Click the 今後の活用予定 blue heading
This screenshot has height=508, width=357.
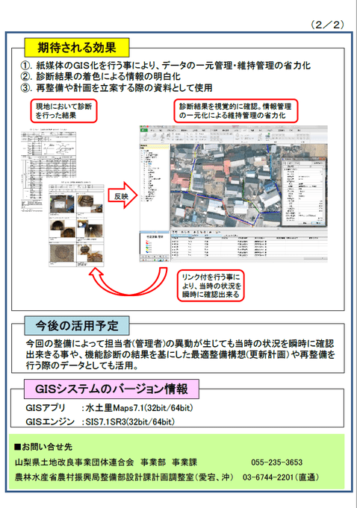77,325
